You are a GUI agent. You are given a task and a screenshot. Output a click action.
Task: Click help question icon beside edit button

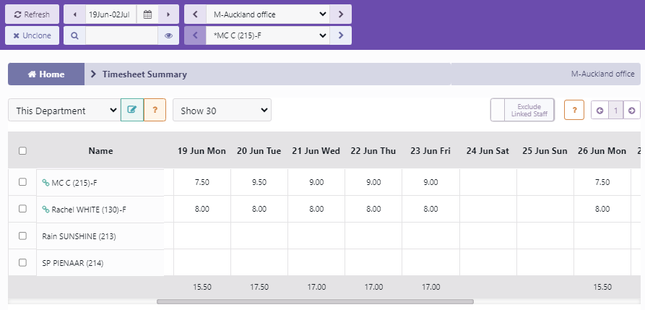pyautogui.click(x=155, y=110)
